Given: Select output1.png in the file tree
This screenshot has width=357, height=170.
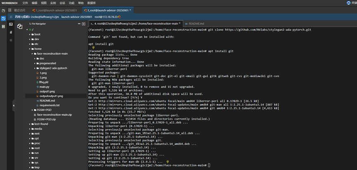Looking at the screenshot, I should pos(47,91).
